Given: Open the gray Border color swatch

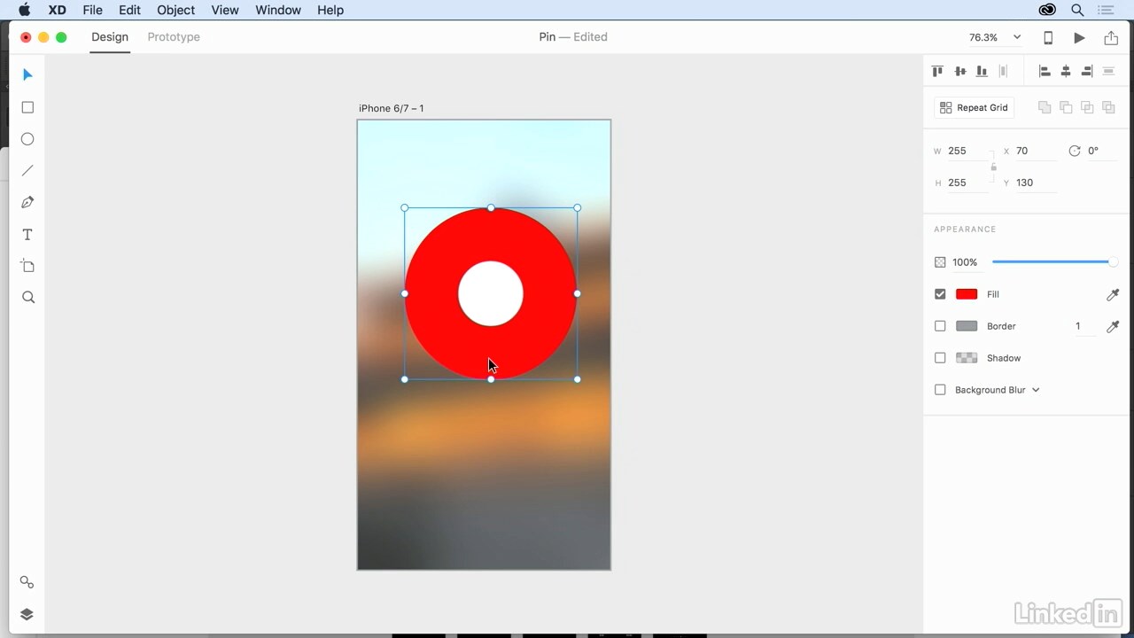Looking at the screenshot, I should (967, 326).
